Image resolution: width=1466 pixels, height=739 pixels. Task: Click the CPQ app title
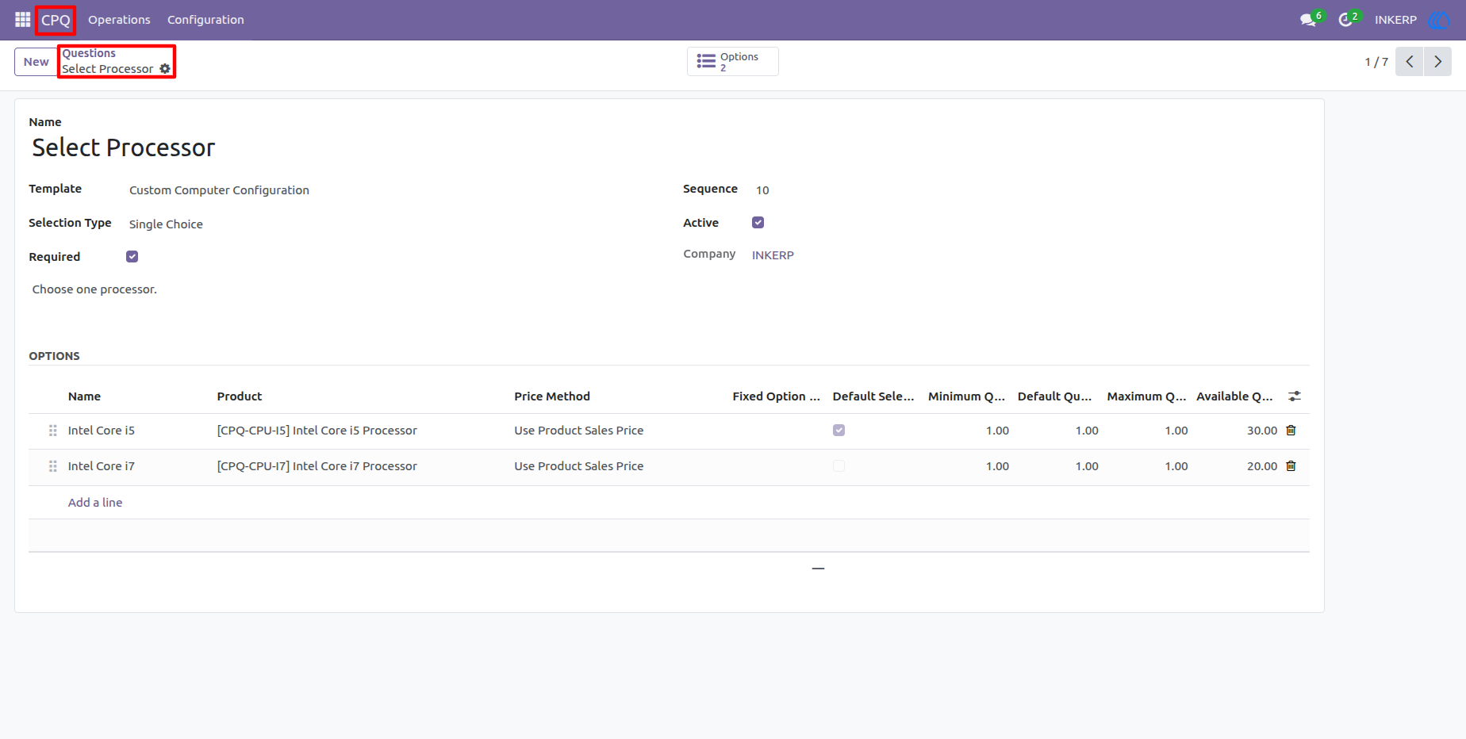pyautogui.click(x=56, y=21)
